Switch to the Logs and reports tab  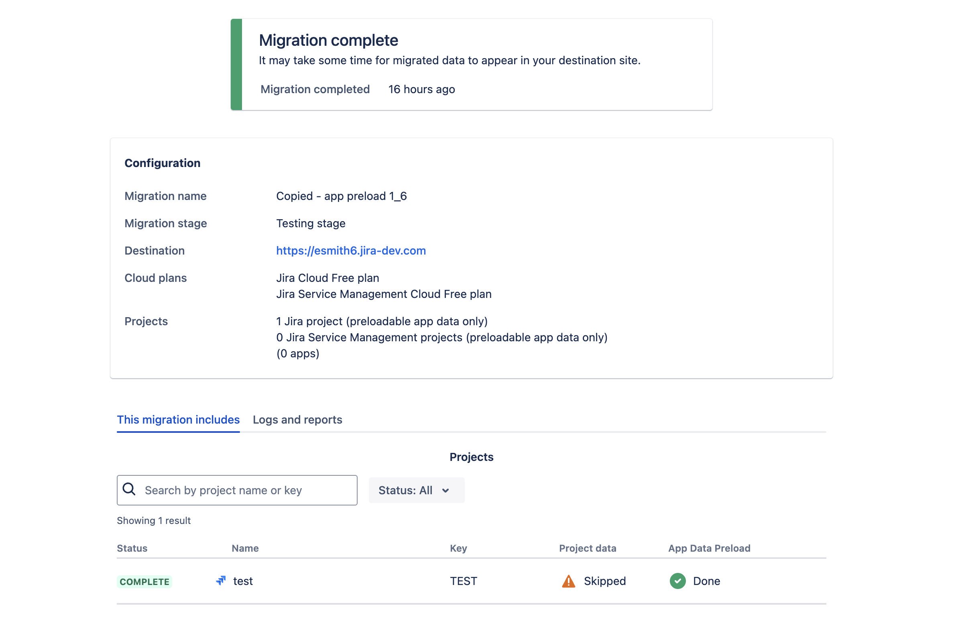tap(297, 419)
